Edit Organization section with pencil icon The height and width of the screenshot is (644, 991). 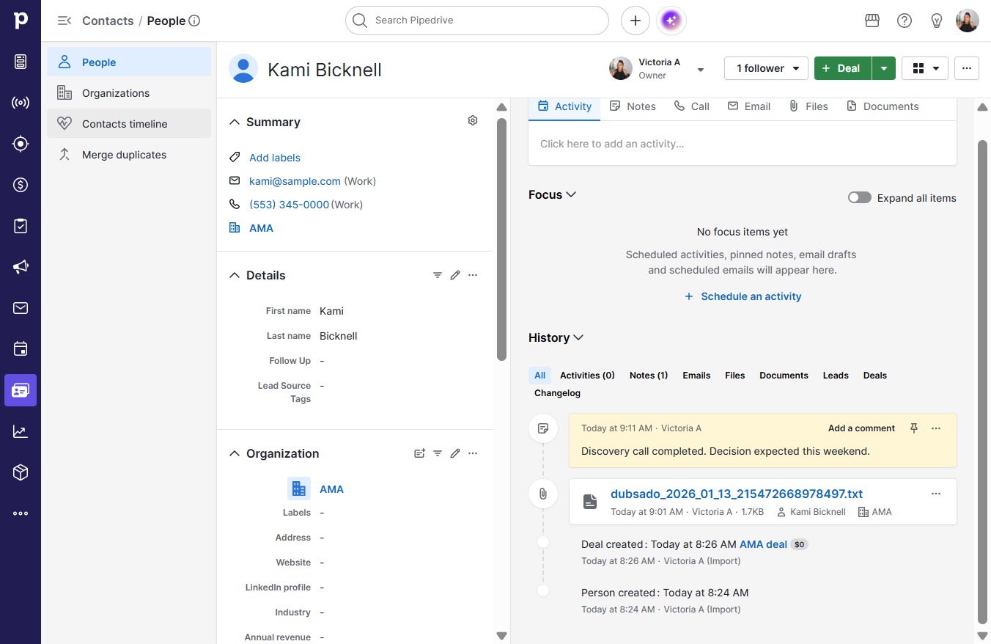point(455,453)
